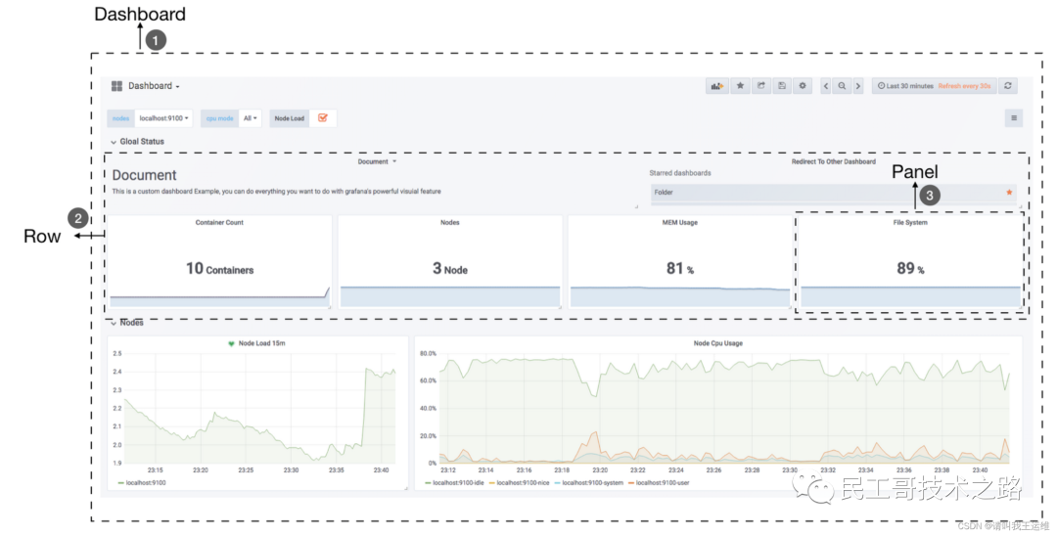Open the Share dashboard icon
The width and height of the screenshot is (1057, 535).
(761, 86)
